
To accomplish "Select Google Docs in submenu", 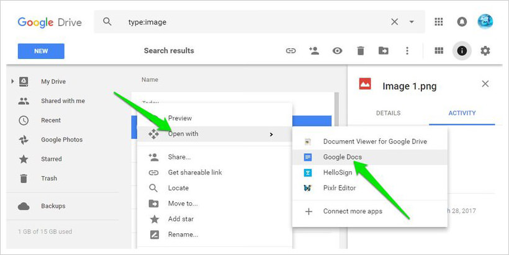I will (370, 157).
